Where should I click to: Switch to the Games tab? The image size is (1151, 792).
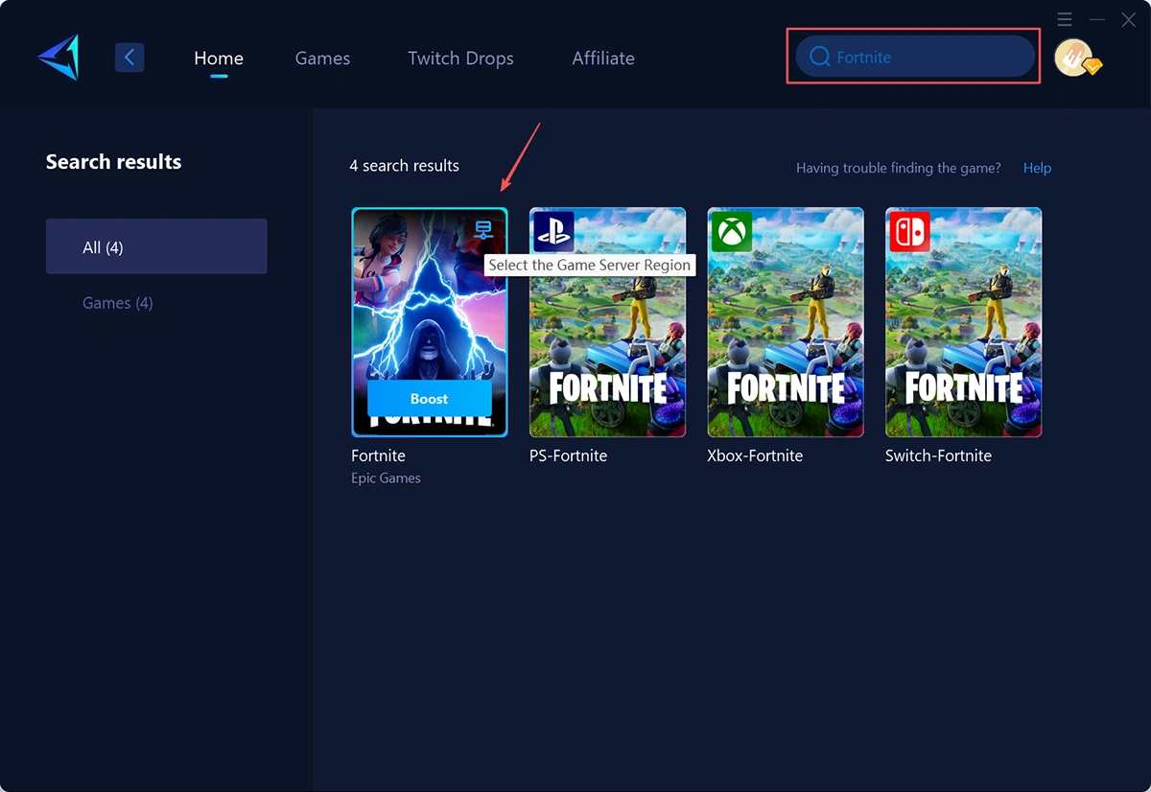coord(322,58)
